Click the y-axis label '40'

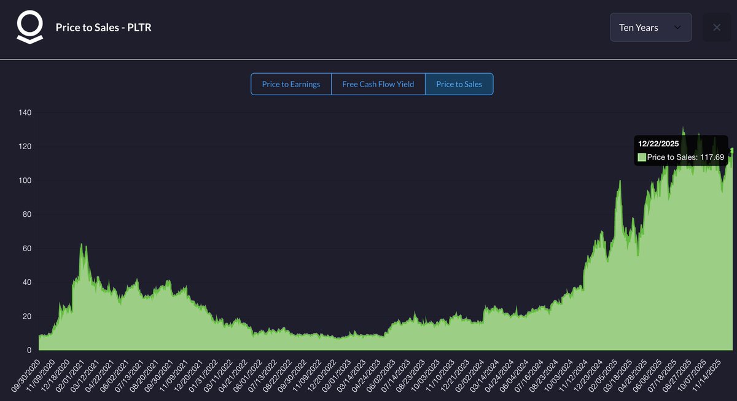(x=27, y=282)
